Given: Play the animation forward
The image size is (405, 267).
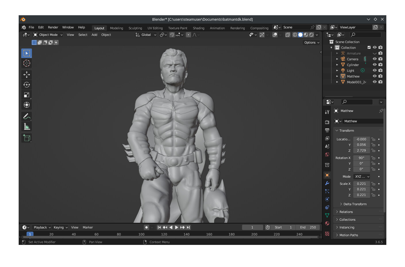Looking at the screenshot, I should pyautogui.click(x=177, y=227).
